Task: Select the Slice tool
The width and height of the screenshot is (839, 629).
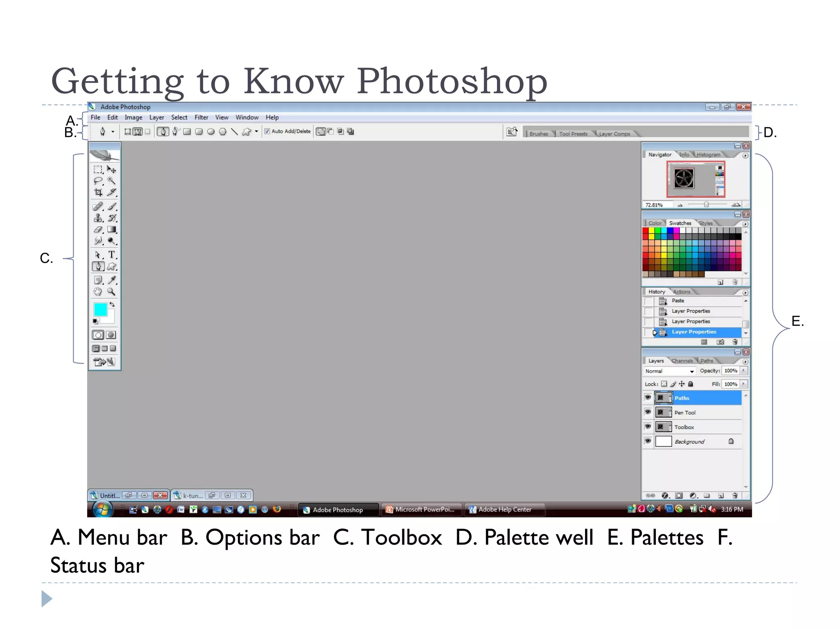Action: pyautogui.click(x=111, y=192)
